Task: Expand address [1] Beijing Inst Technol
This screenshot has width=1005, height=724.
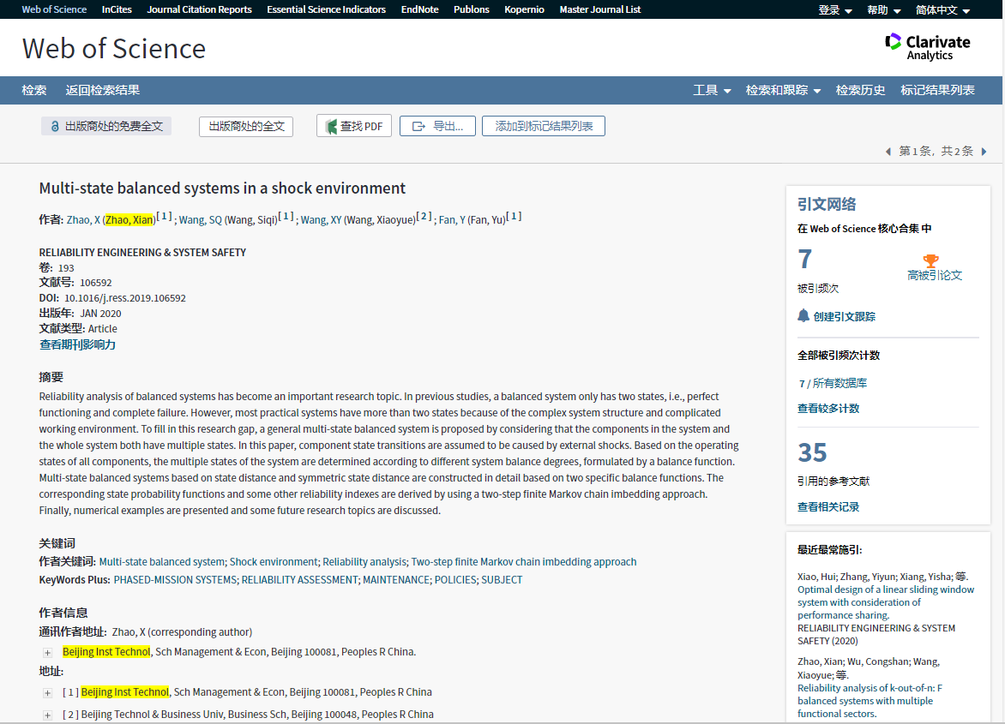Action: click(x=47, y=693)
